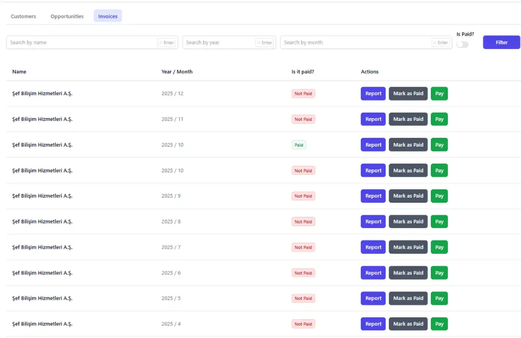Image resolution: width=521 pixels, height=338 pixels.
Task: Click the Paid badge on the 2025/10 row
Action: pyautogui.click(x=299, y=145)
